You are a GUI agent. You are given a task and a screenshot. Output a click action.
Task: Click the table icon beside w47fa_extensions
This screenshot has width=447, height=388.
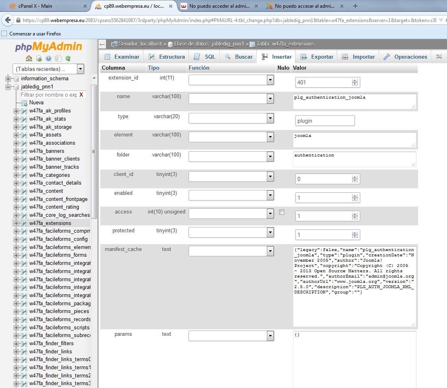(x=24, y=223)
